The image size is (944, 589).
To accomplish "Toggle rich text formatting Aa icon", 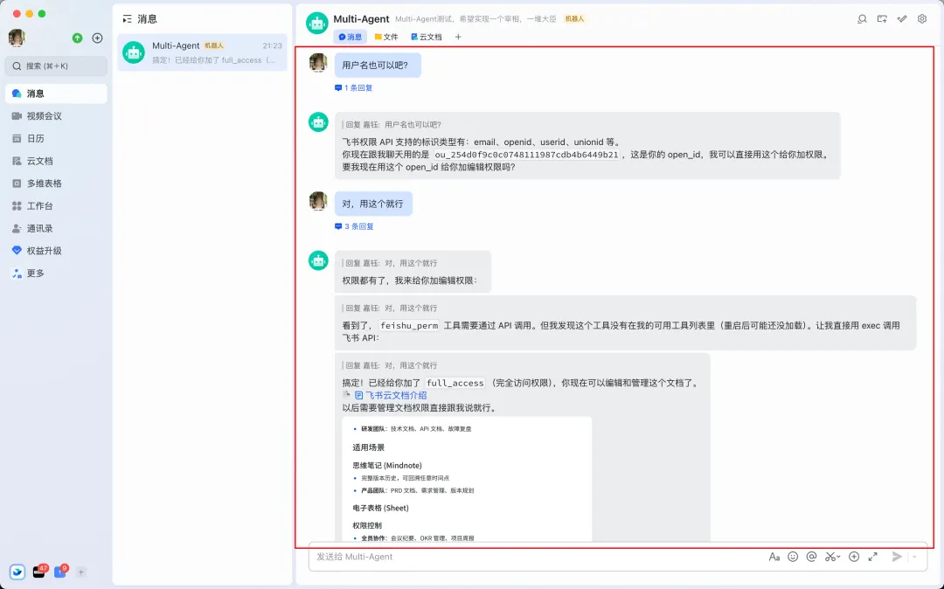I will click(x=774, y=558).
